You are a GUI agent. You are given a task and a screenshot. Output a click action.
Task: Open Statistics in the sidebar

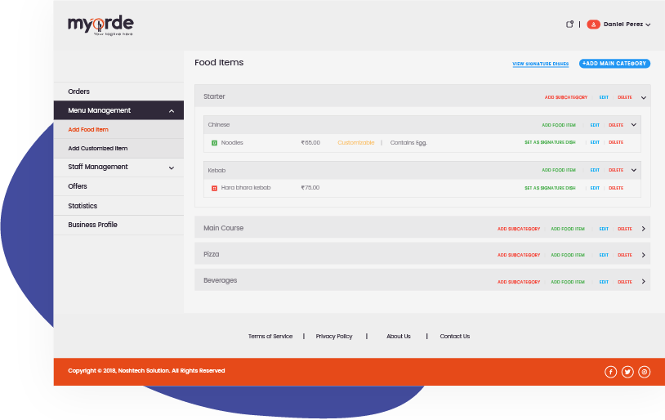click(118, 206)
